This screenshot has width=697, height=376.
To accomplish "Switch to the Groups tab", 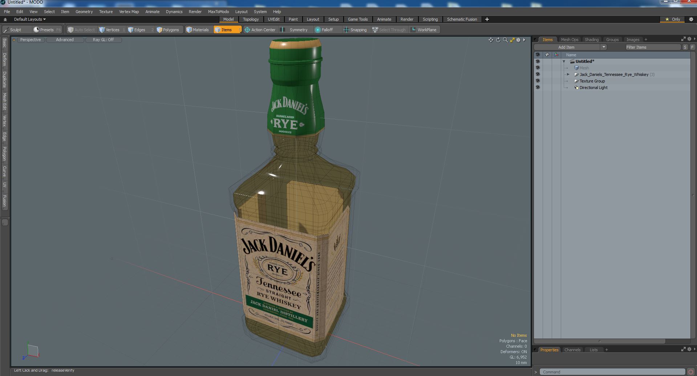I will [x=612, y=40].
